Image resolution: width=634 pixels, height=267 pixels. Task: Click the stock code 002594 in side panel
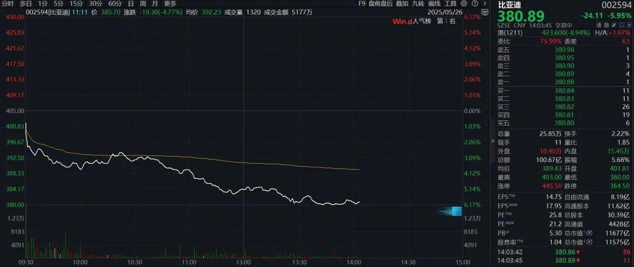616,5
